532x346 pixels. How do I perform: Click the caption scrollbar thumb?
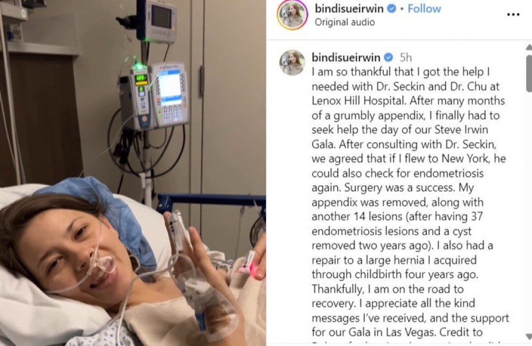pos(529,73)
